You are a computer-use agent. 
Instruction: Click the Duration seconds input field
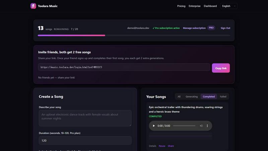coord(85,141)
